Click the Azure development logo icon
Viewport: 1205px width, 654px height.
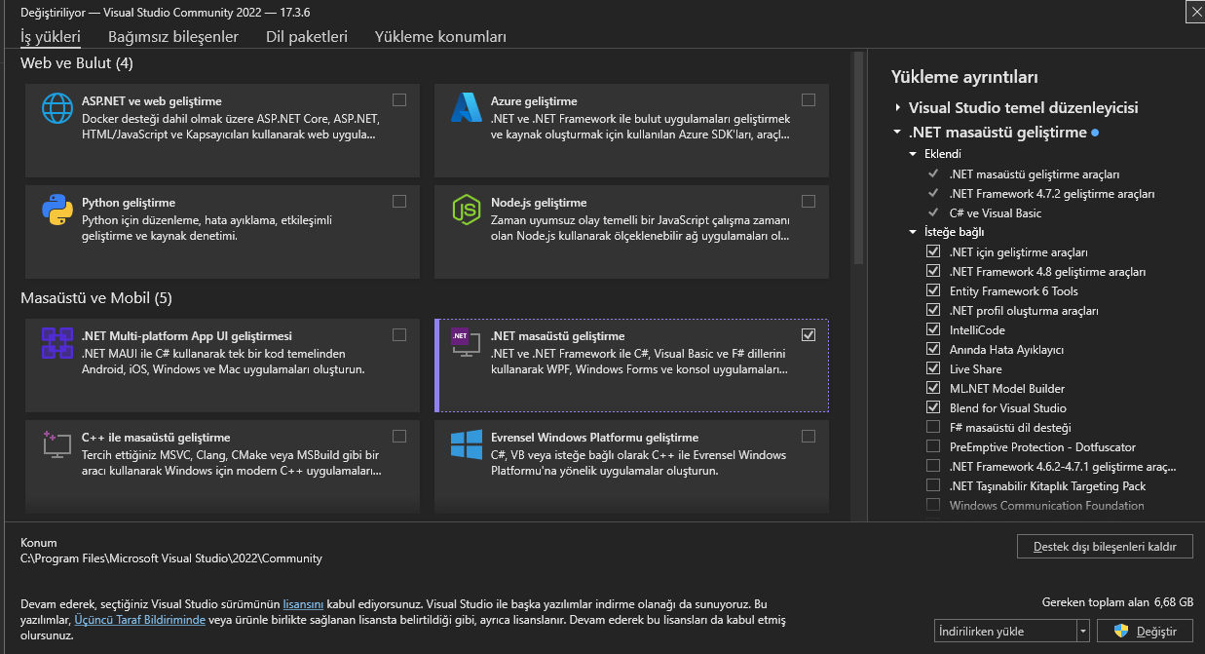[467, 107]
